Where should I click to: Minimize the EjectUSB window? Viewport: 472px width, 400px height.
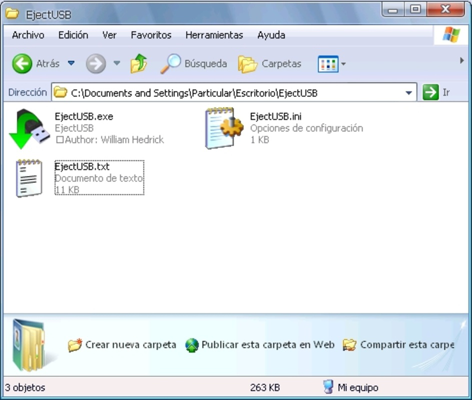tap(392, 10)
